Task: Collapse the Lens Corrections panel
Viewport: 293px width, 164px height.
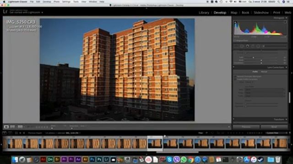Action: click(x=287, y=67)
